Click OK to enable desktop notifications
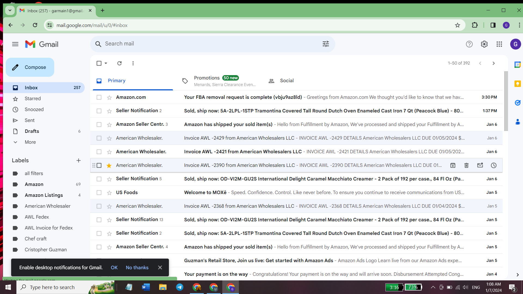Image resolution: width=523 pixels, height=294 pixels. (x=114, y=268)
